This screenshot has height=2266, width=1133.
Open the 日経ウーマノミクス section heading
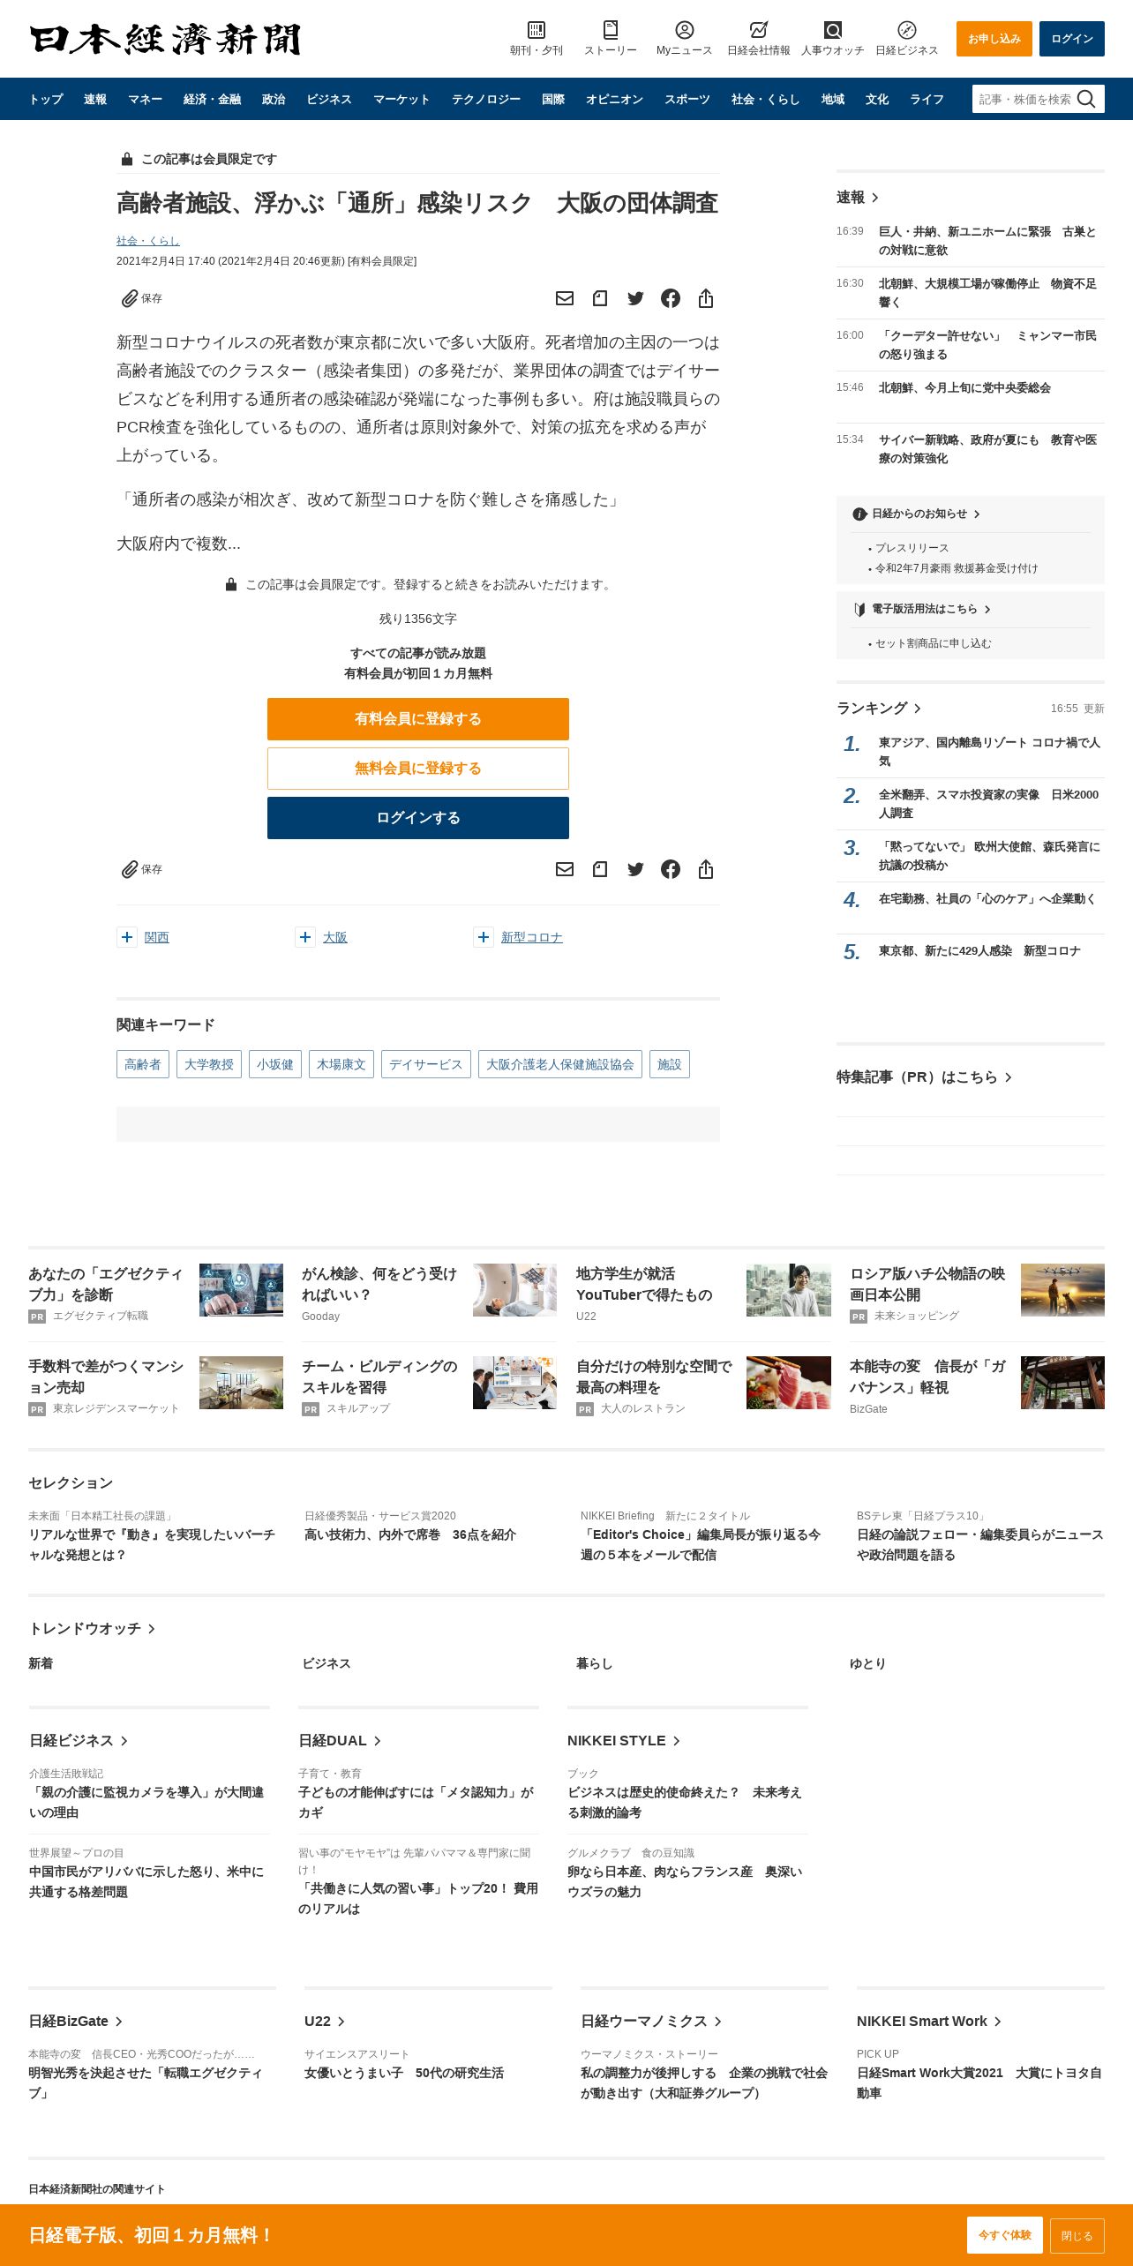[651, 2022]
